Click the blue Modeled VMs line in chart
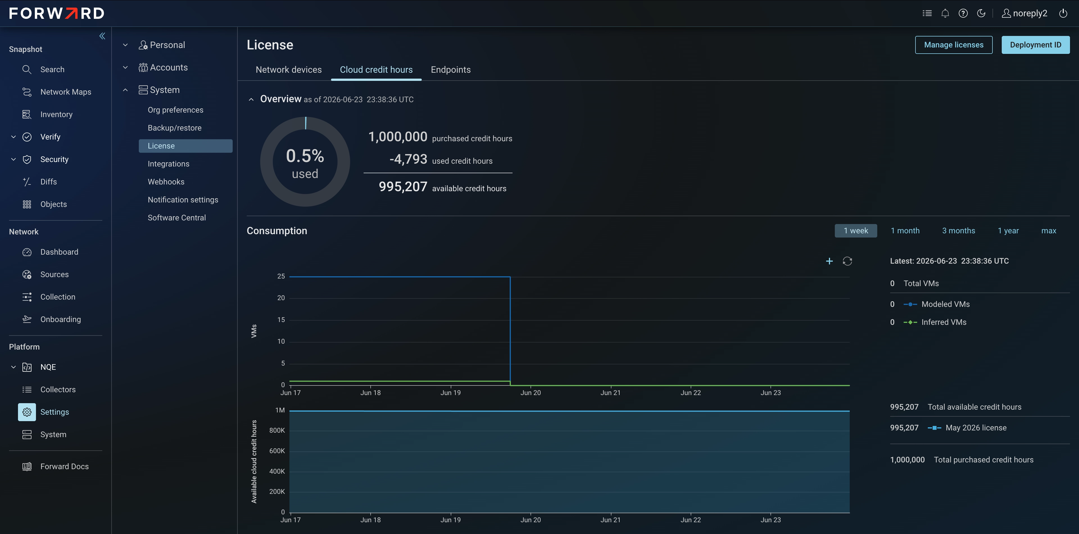Screen dimensions: 1079x534 pos(400,277)
